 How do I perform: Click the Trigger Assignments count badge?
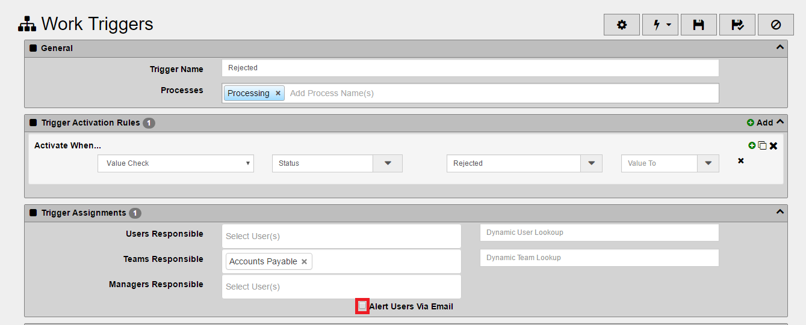[x=135, y=213]
